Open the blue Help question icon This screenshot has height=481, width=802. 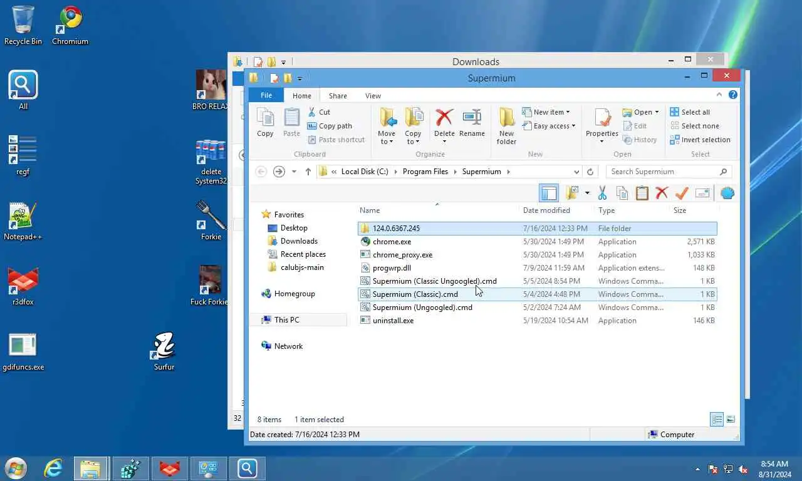[733, 95]
